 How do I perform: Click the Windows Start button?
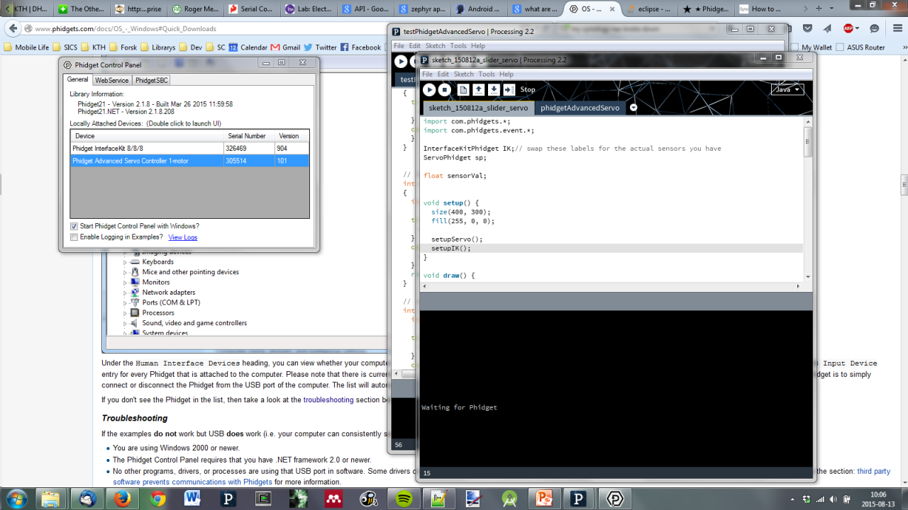tap(16, 497)
